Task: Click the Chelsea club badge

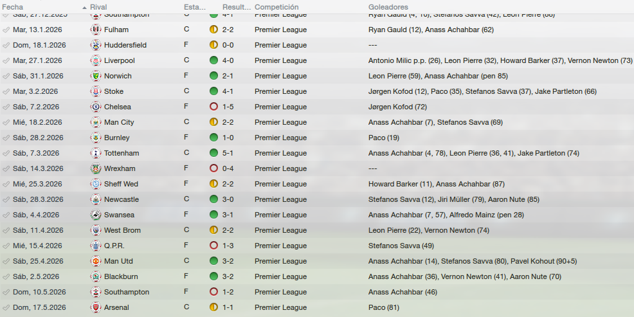Action: (95, 107)
